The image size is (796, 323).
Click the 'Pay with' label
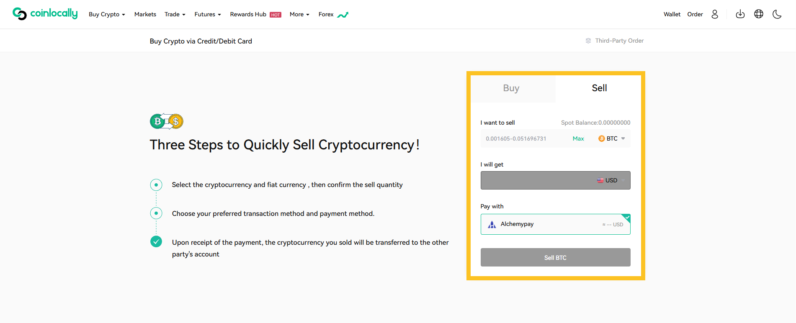click(492, 206)
